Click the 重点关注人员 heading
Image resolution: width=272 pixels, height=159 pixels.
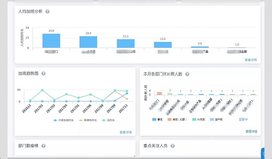click(155, 146)
